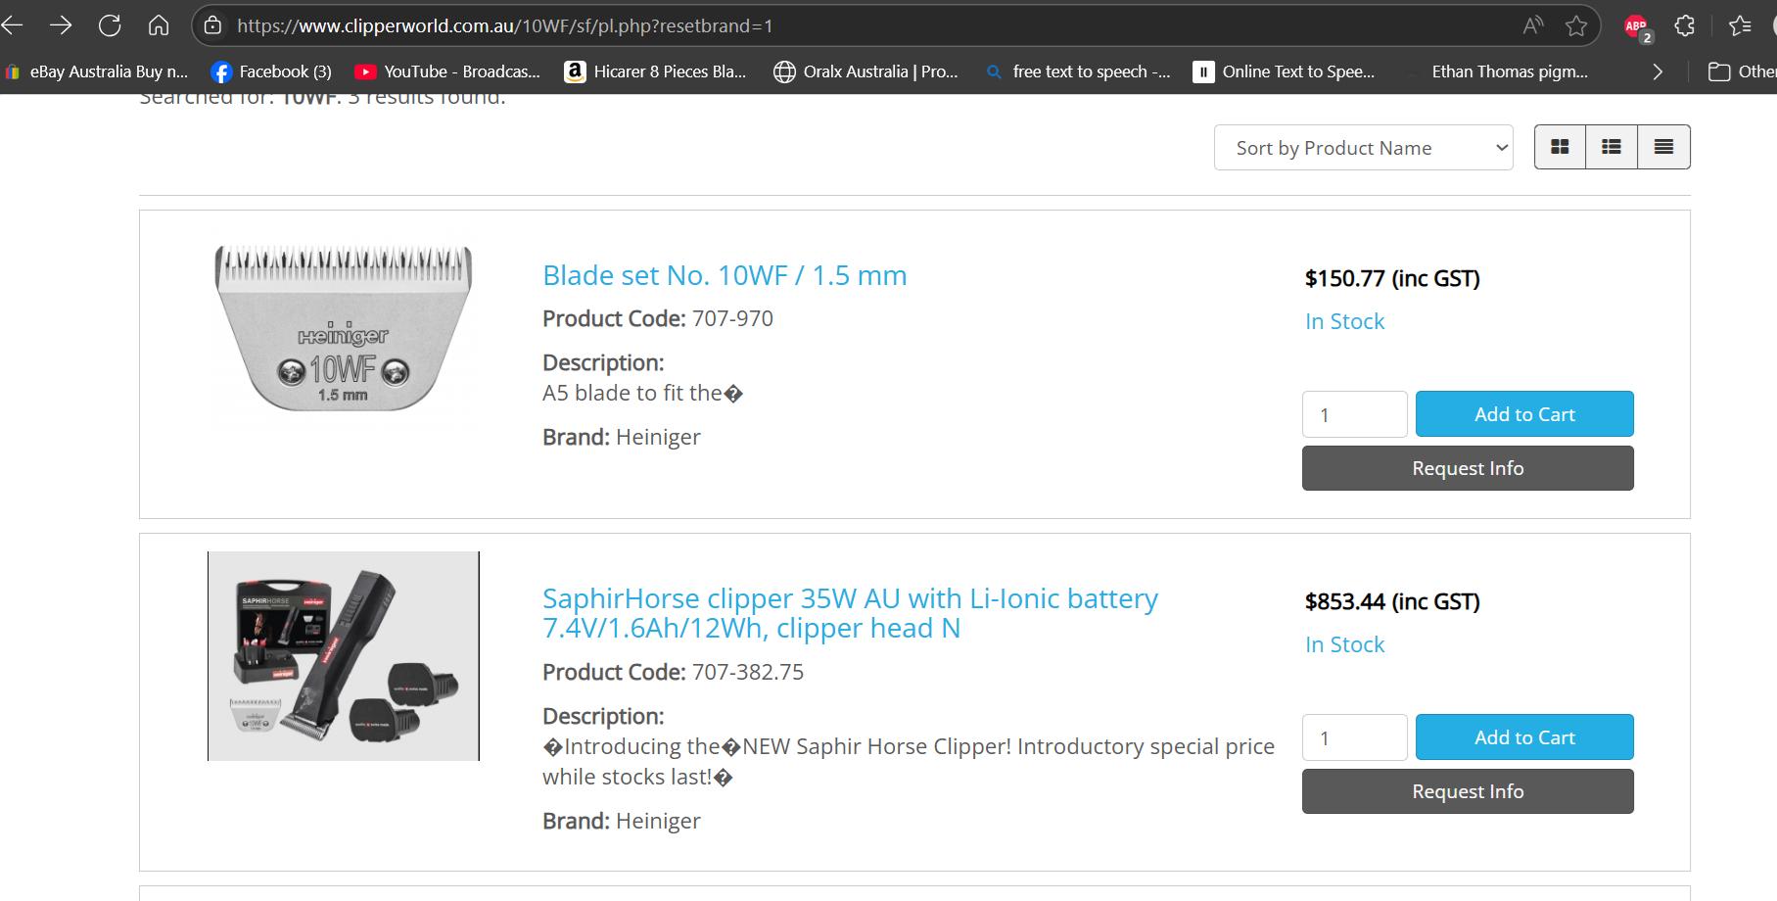
Task: Open Oralx Australia bookmark
Action: click(865, 71)
